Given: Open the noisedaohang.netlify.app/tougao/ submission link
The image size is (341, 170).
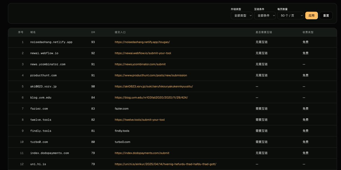Looking at the screenshot, I should click(x=142, y=42).
